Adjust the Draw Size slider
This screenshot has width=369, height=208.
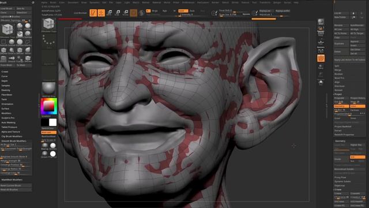(x=235, y=14)
